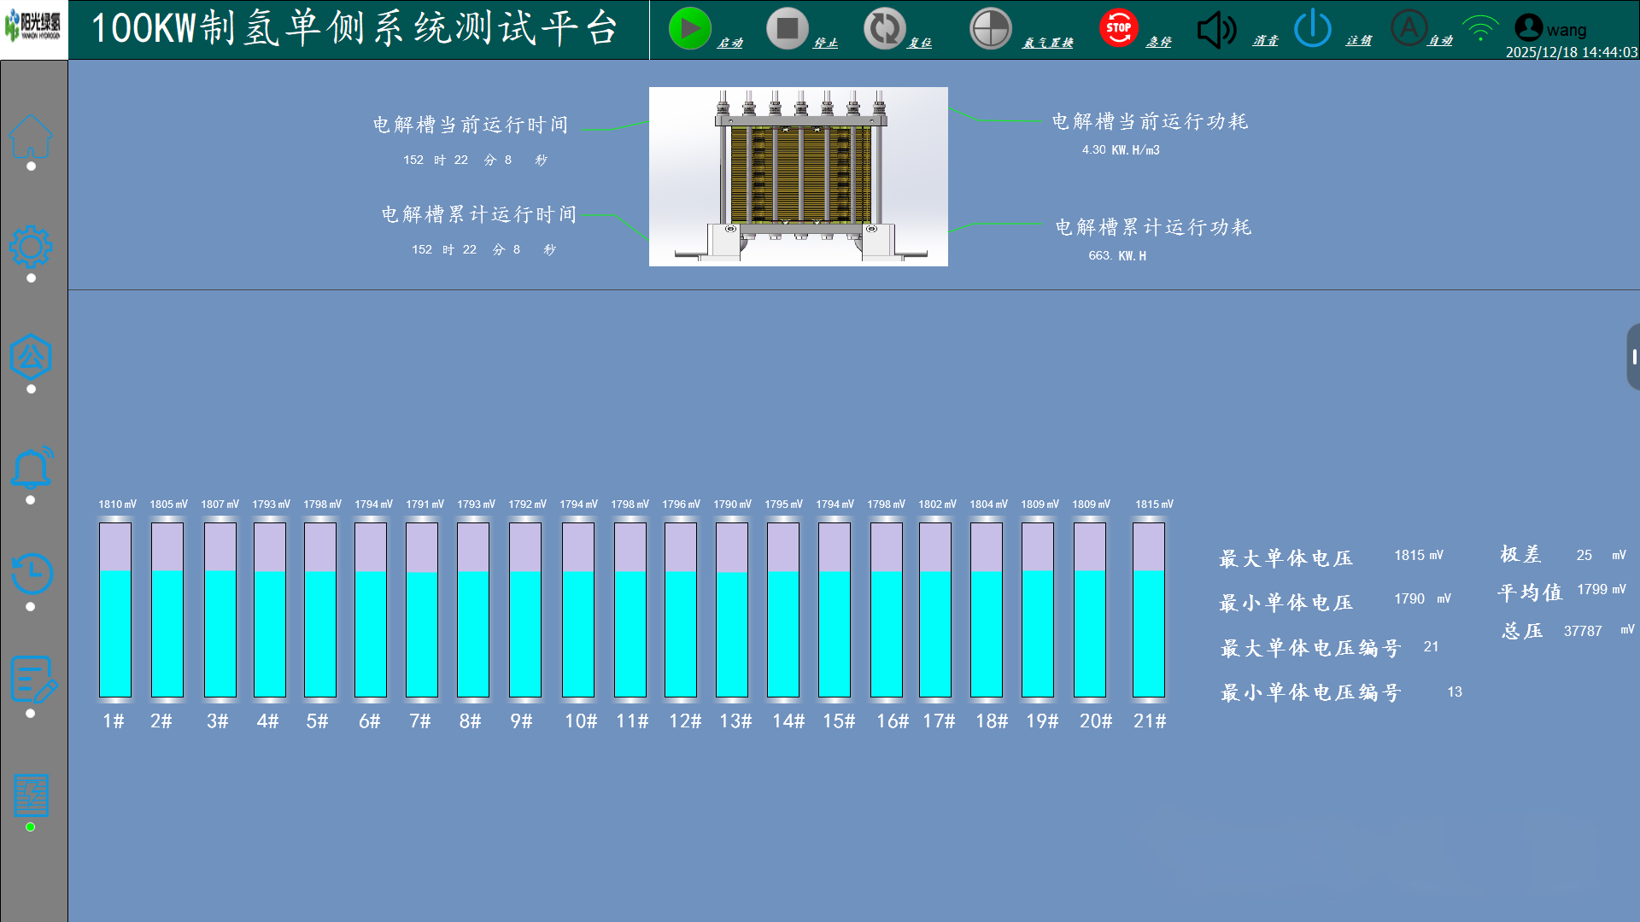Click the 复位 reset circular arrows icon
The image size is (1640, 922).
tap(884, 29)
